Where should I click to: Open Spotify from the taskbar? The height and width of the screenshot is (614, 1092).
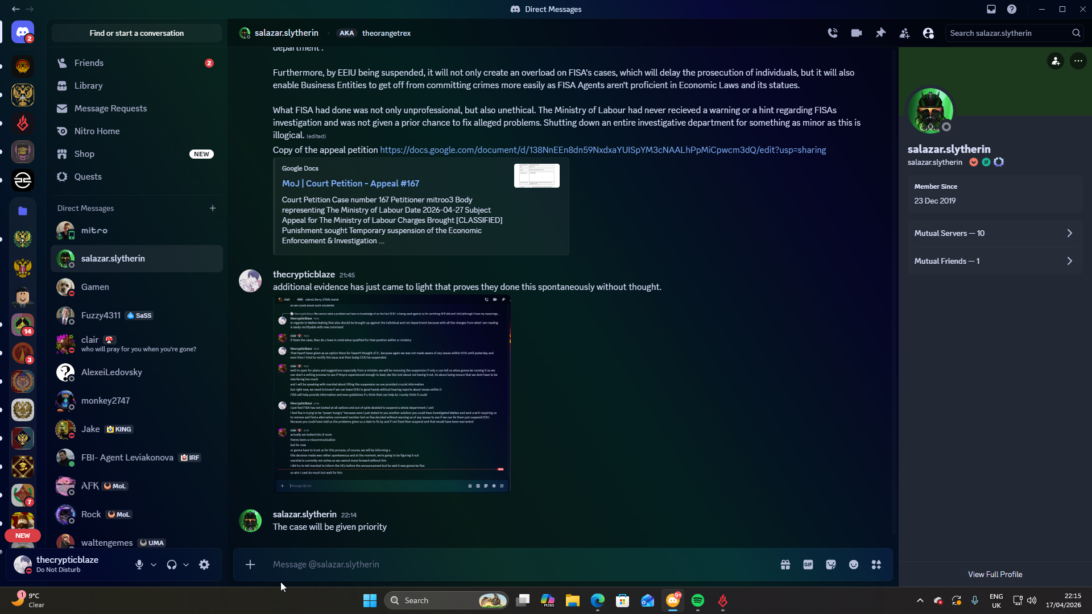click(x=698, y=600)
